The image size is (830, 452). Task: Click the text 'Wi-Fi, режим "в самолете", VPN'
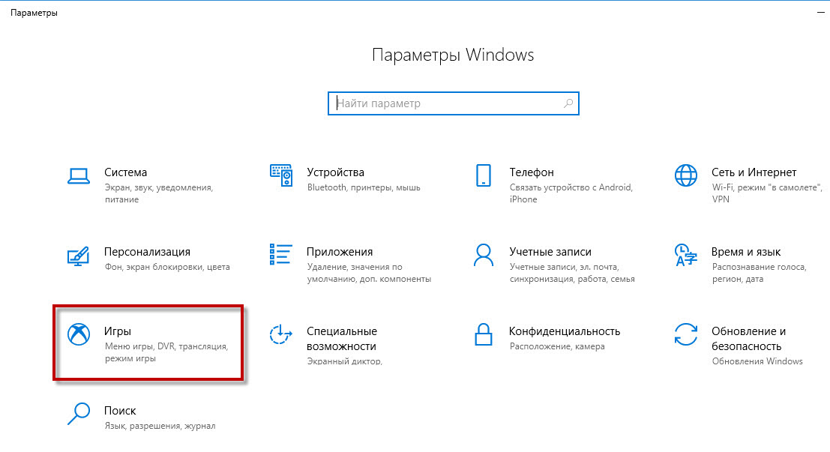pos(767,193)
